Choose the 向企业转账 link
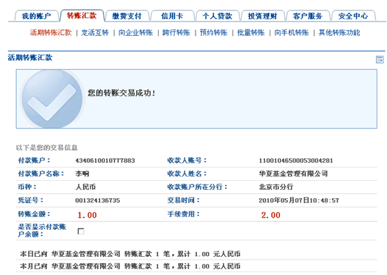Screen dimensions: 387x275 tap(136, 33)
